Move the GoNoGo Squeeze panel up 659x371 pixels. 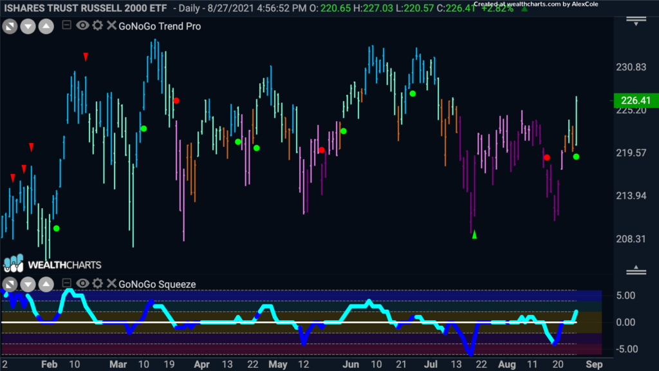tap(46, 285)
